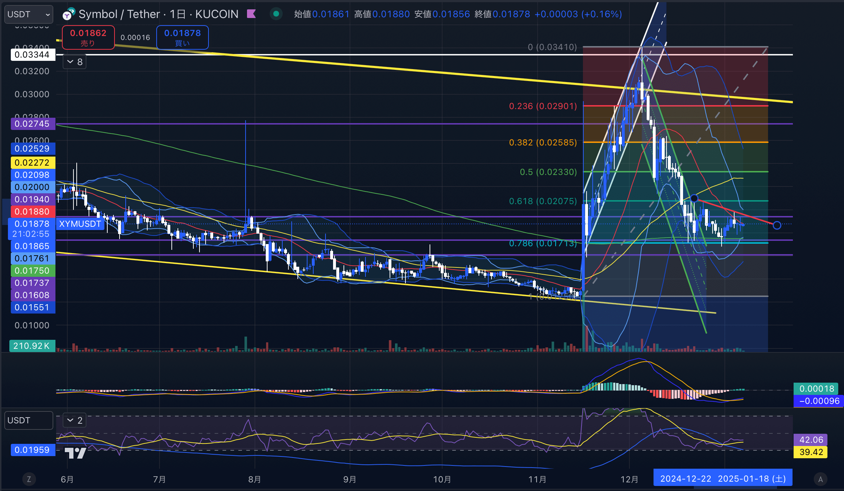Click the 6月 time axis label
This screenshot has width=844, height=491.
pos(67,479)
